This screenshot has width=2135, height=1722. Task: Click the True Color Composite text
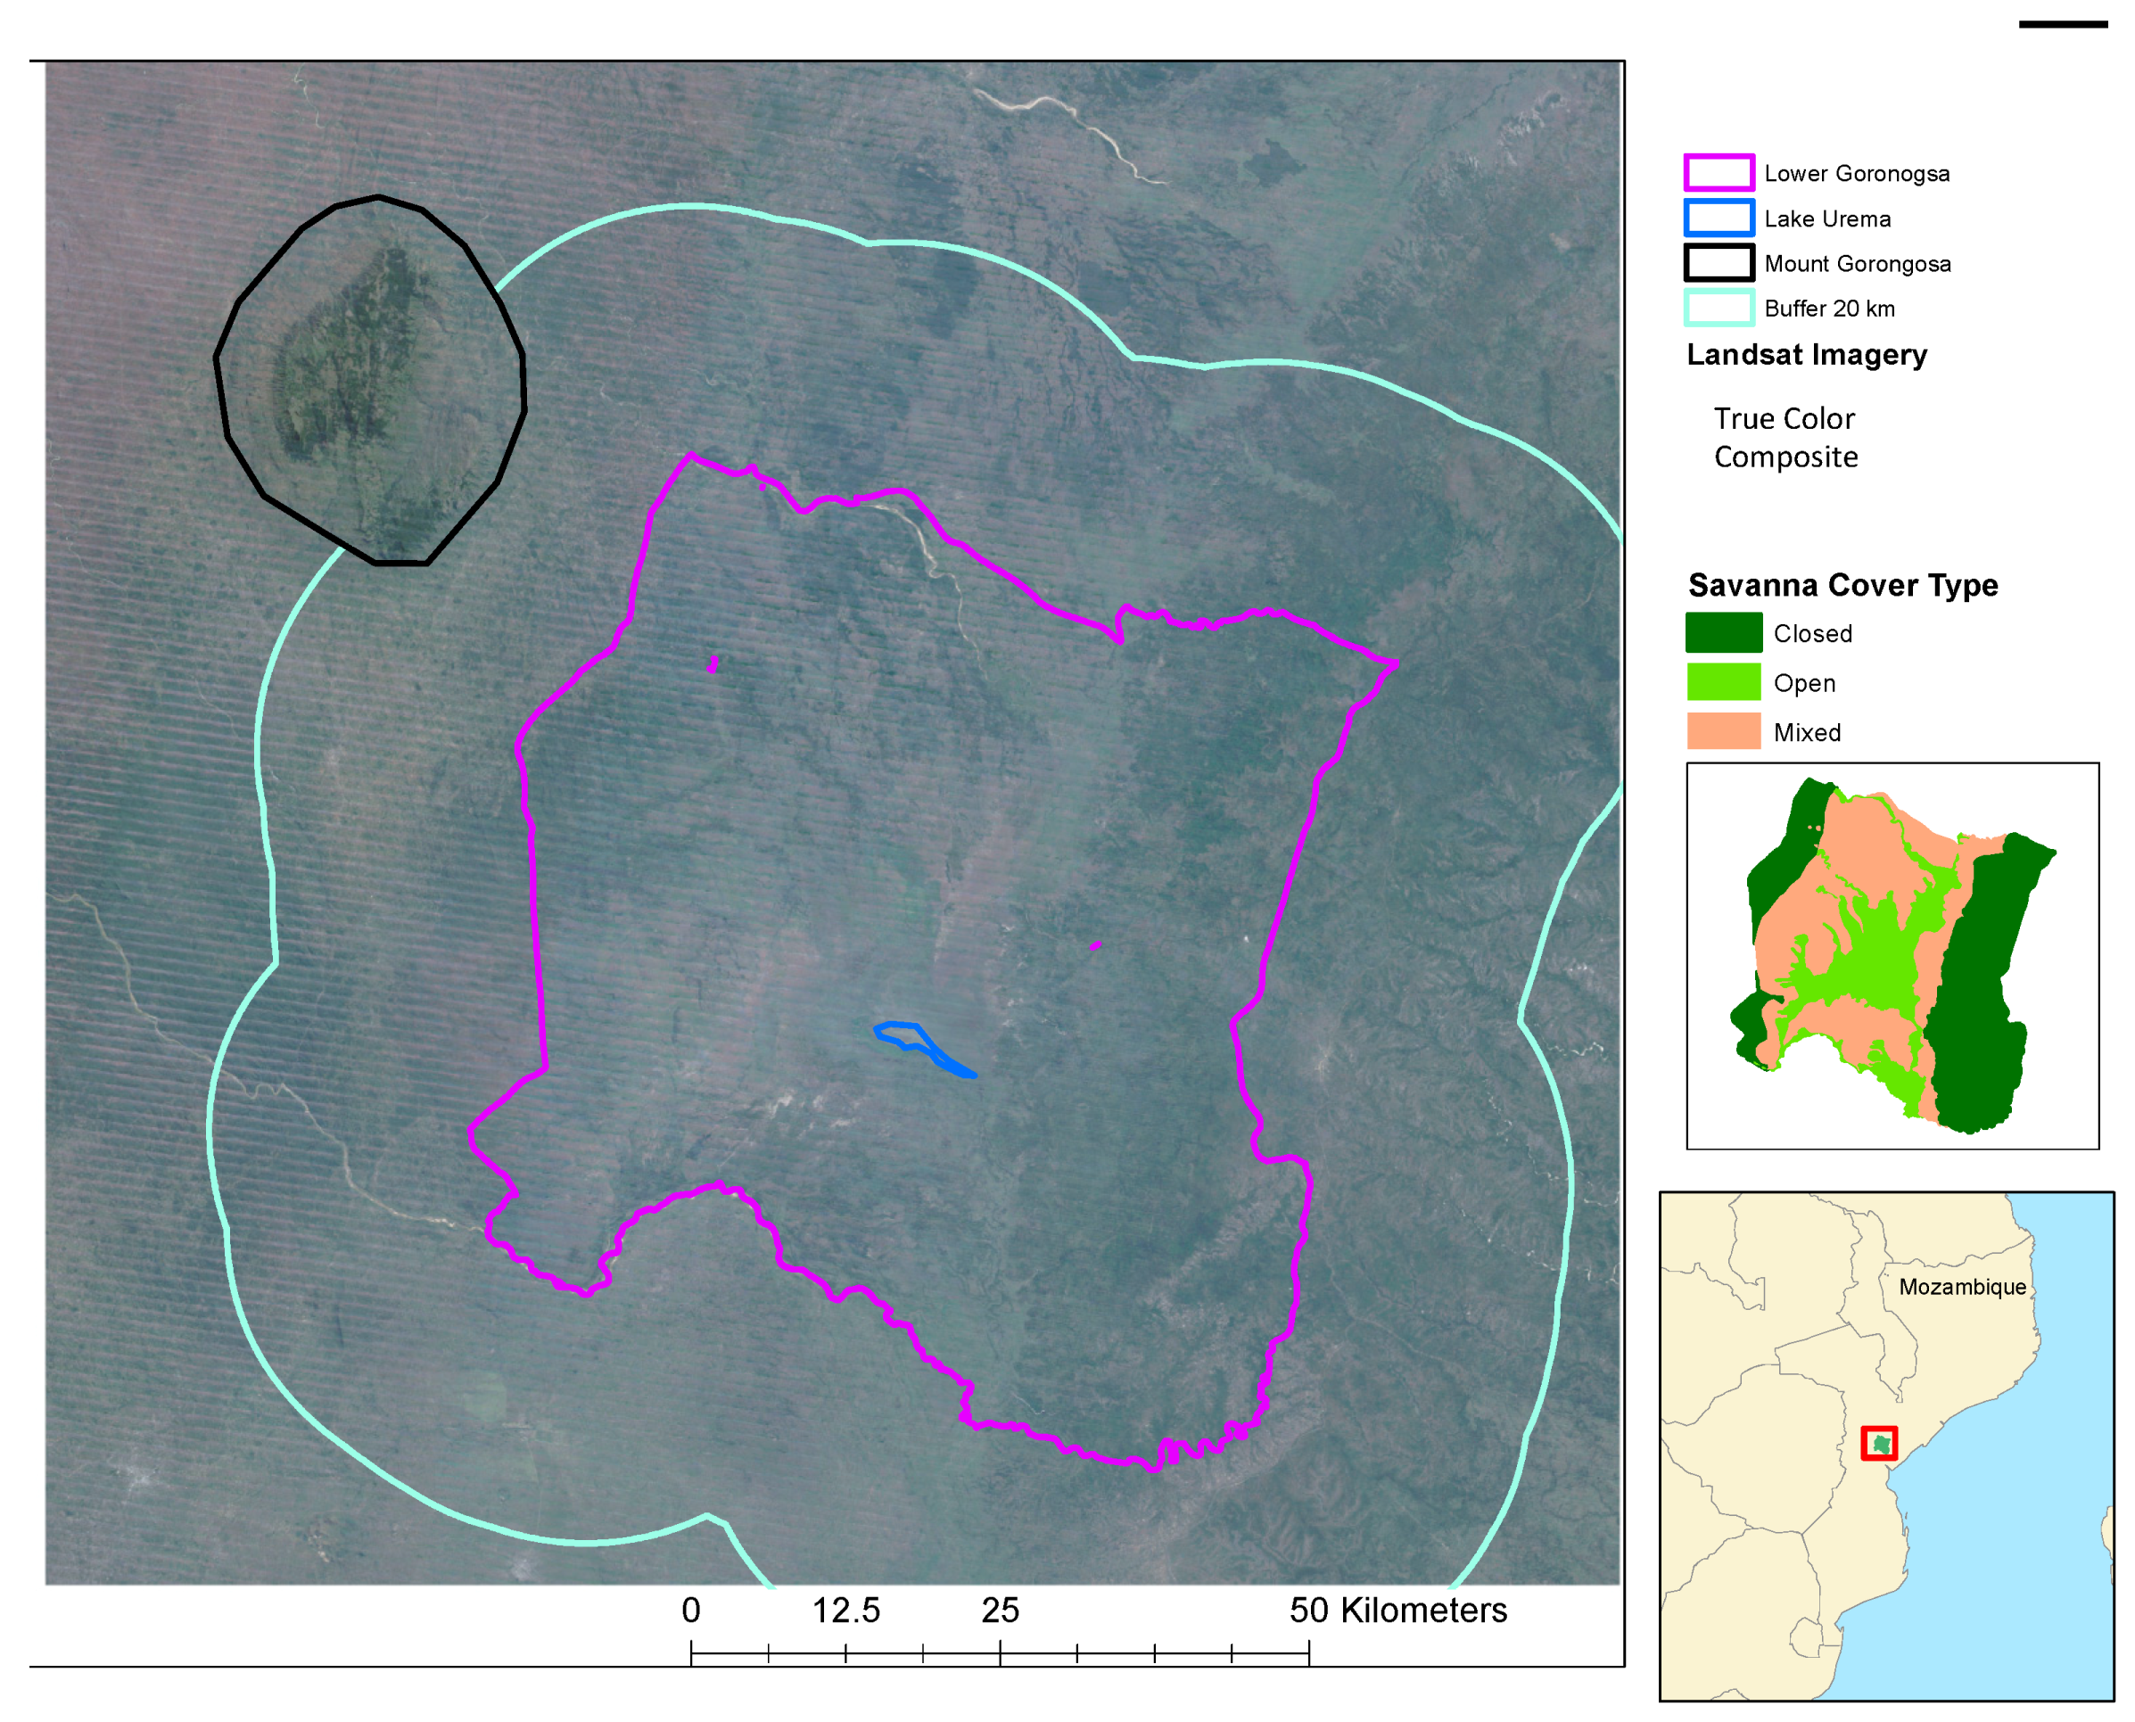1785,438
